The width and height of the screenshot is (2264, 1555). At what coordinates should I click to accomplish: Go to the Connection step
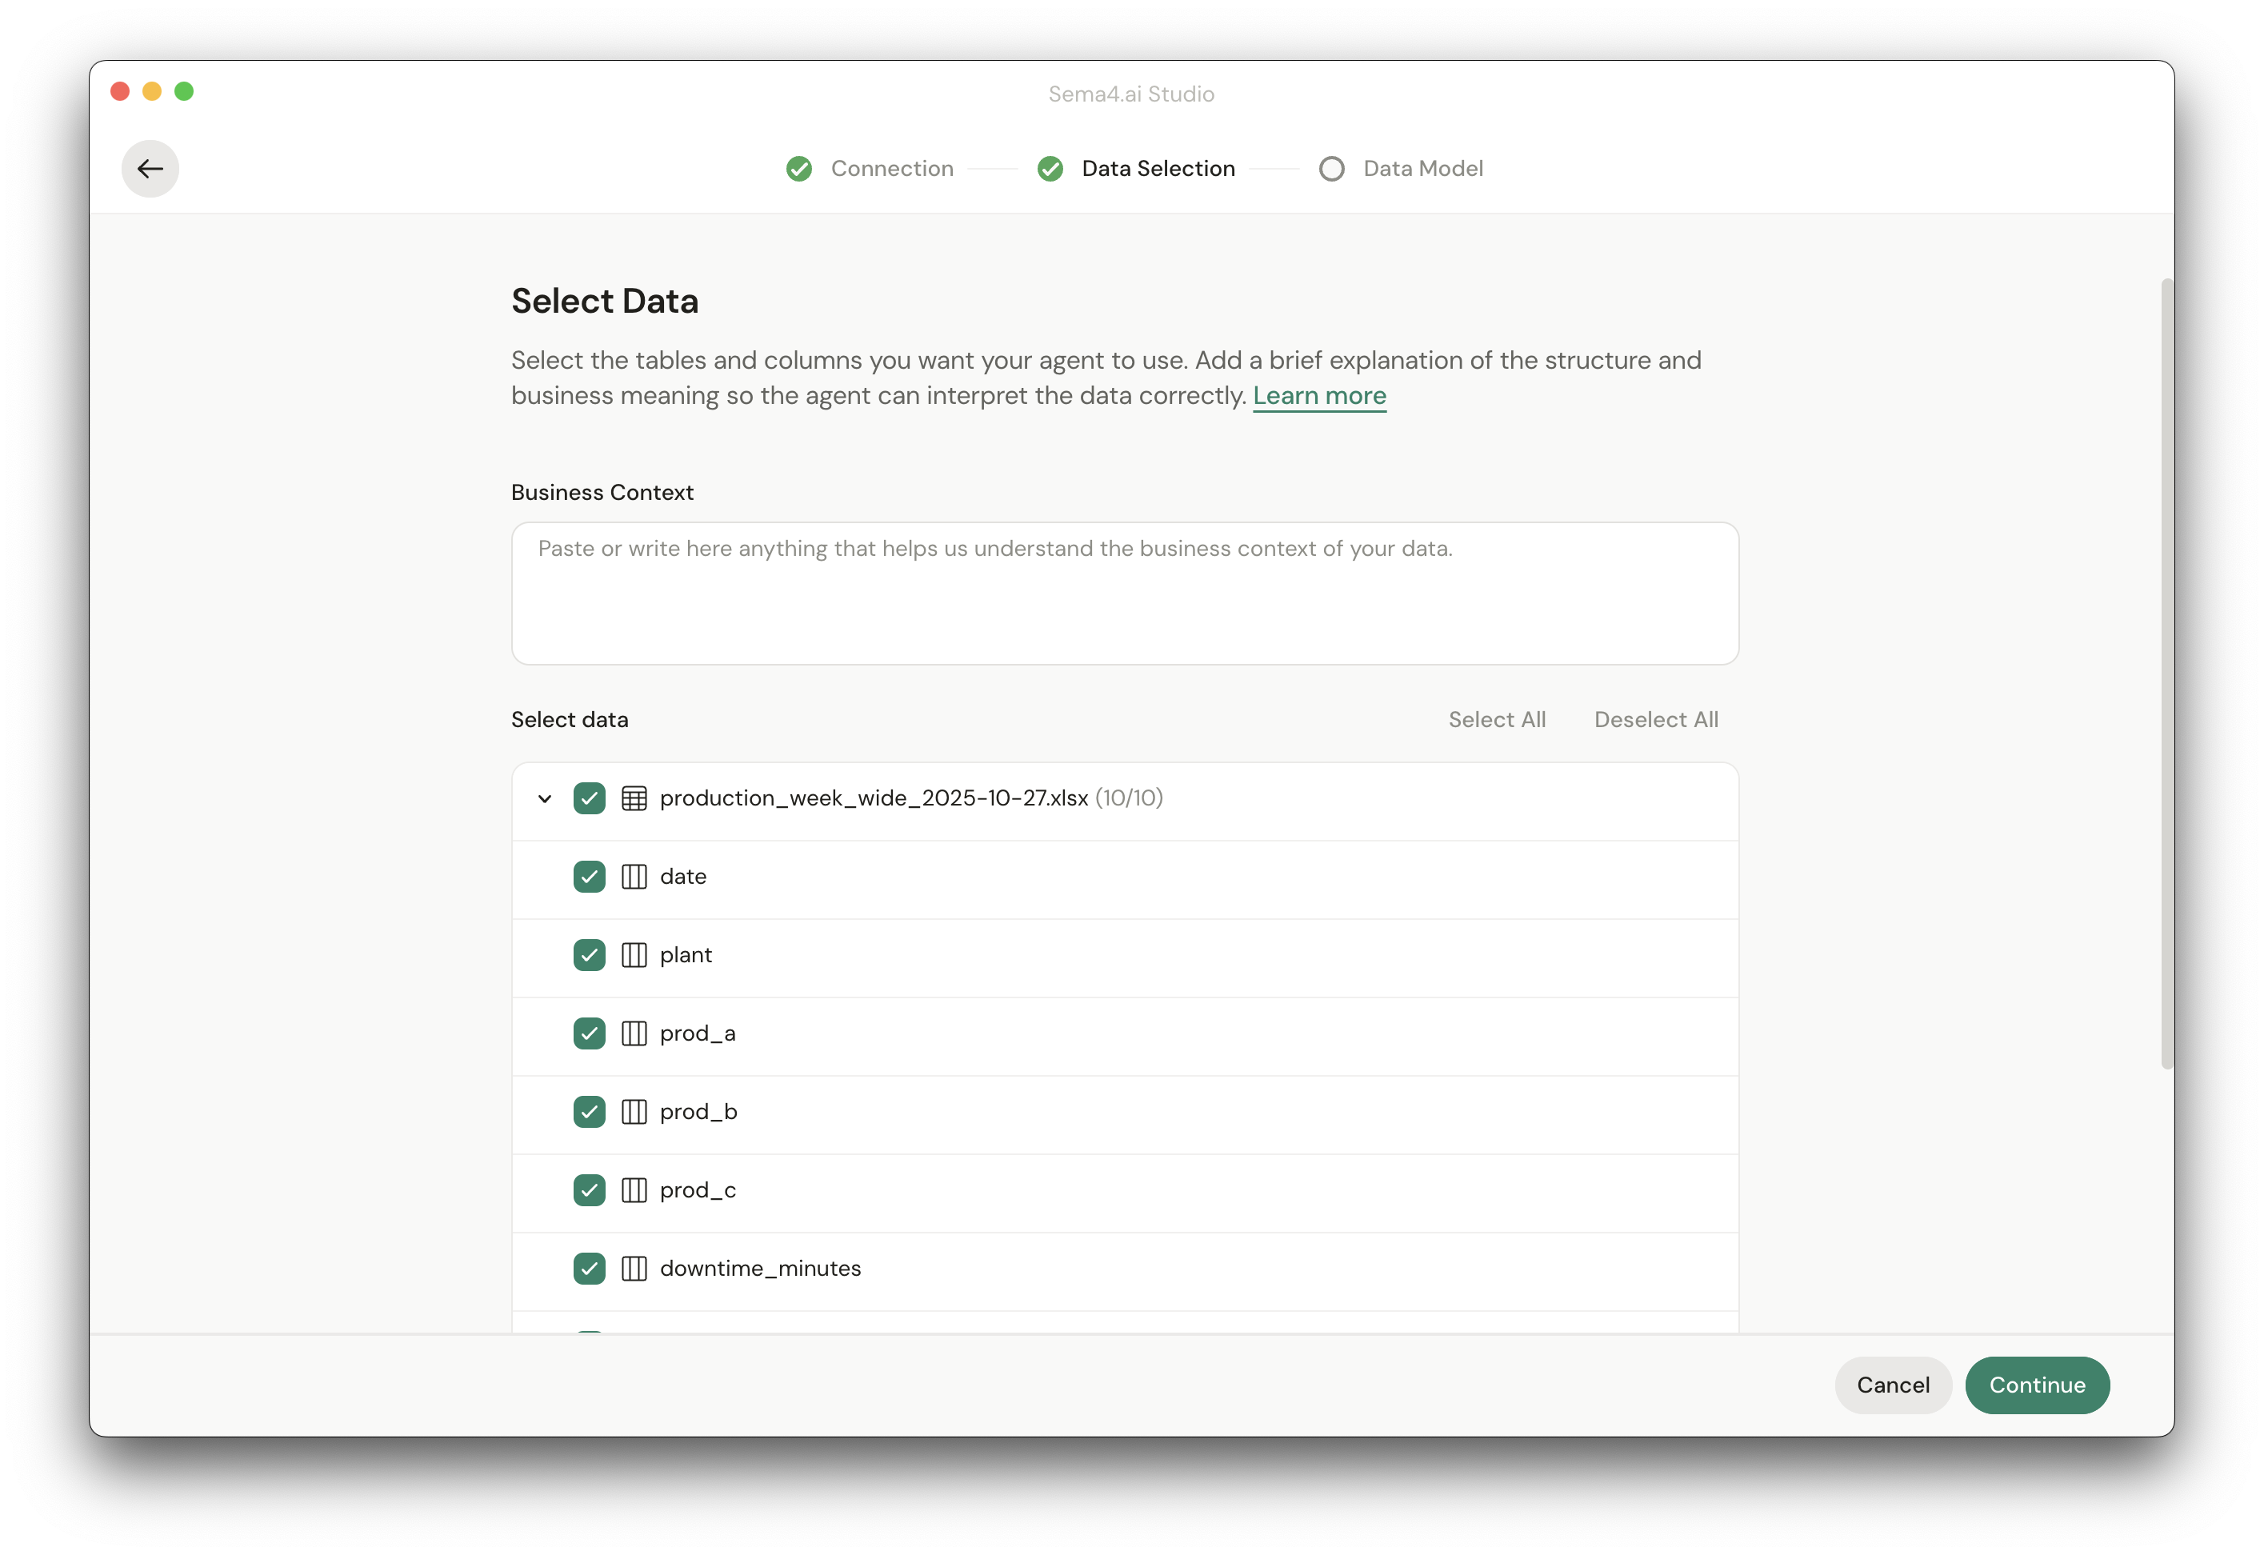[890, 168]
